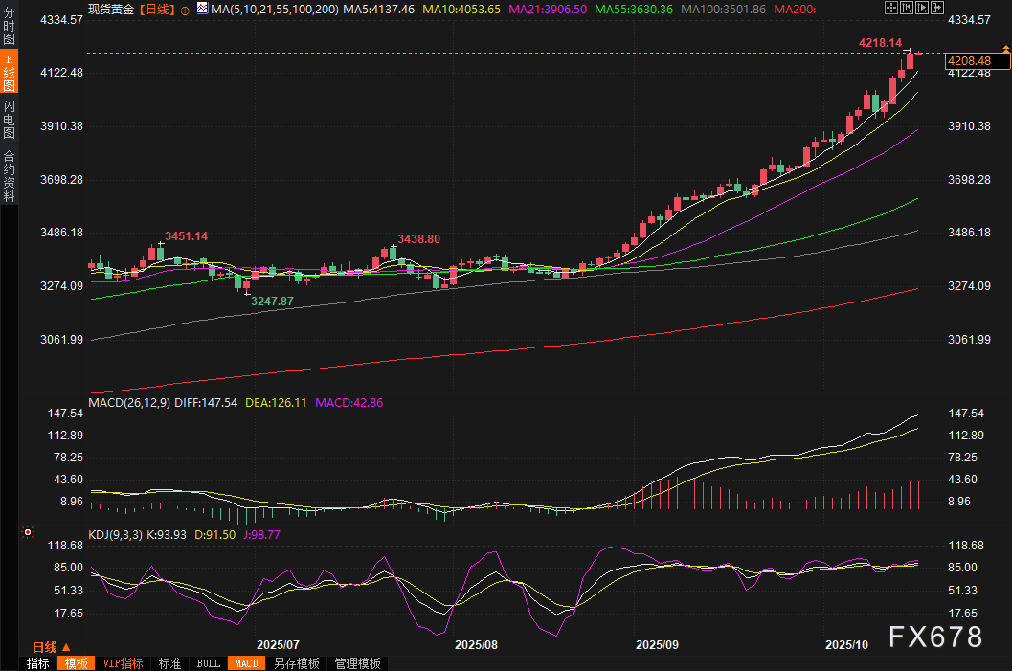The width and height of the screenshot is (1012, 671).
Task: Click the MA indicator chart icon
Action: click(x=201, y=9)
